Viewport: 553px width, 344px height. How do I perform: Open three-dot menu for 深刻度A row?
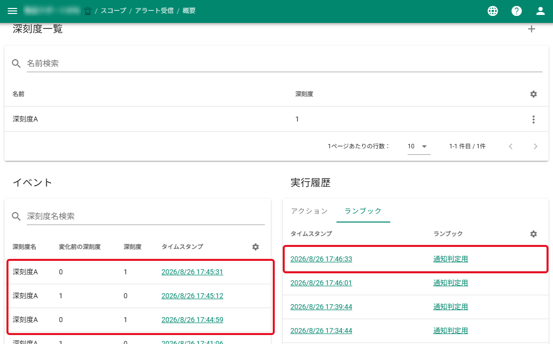pyautogui.click(x=534, y=119)
